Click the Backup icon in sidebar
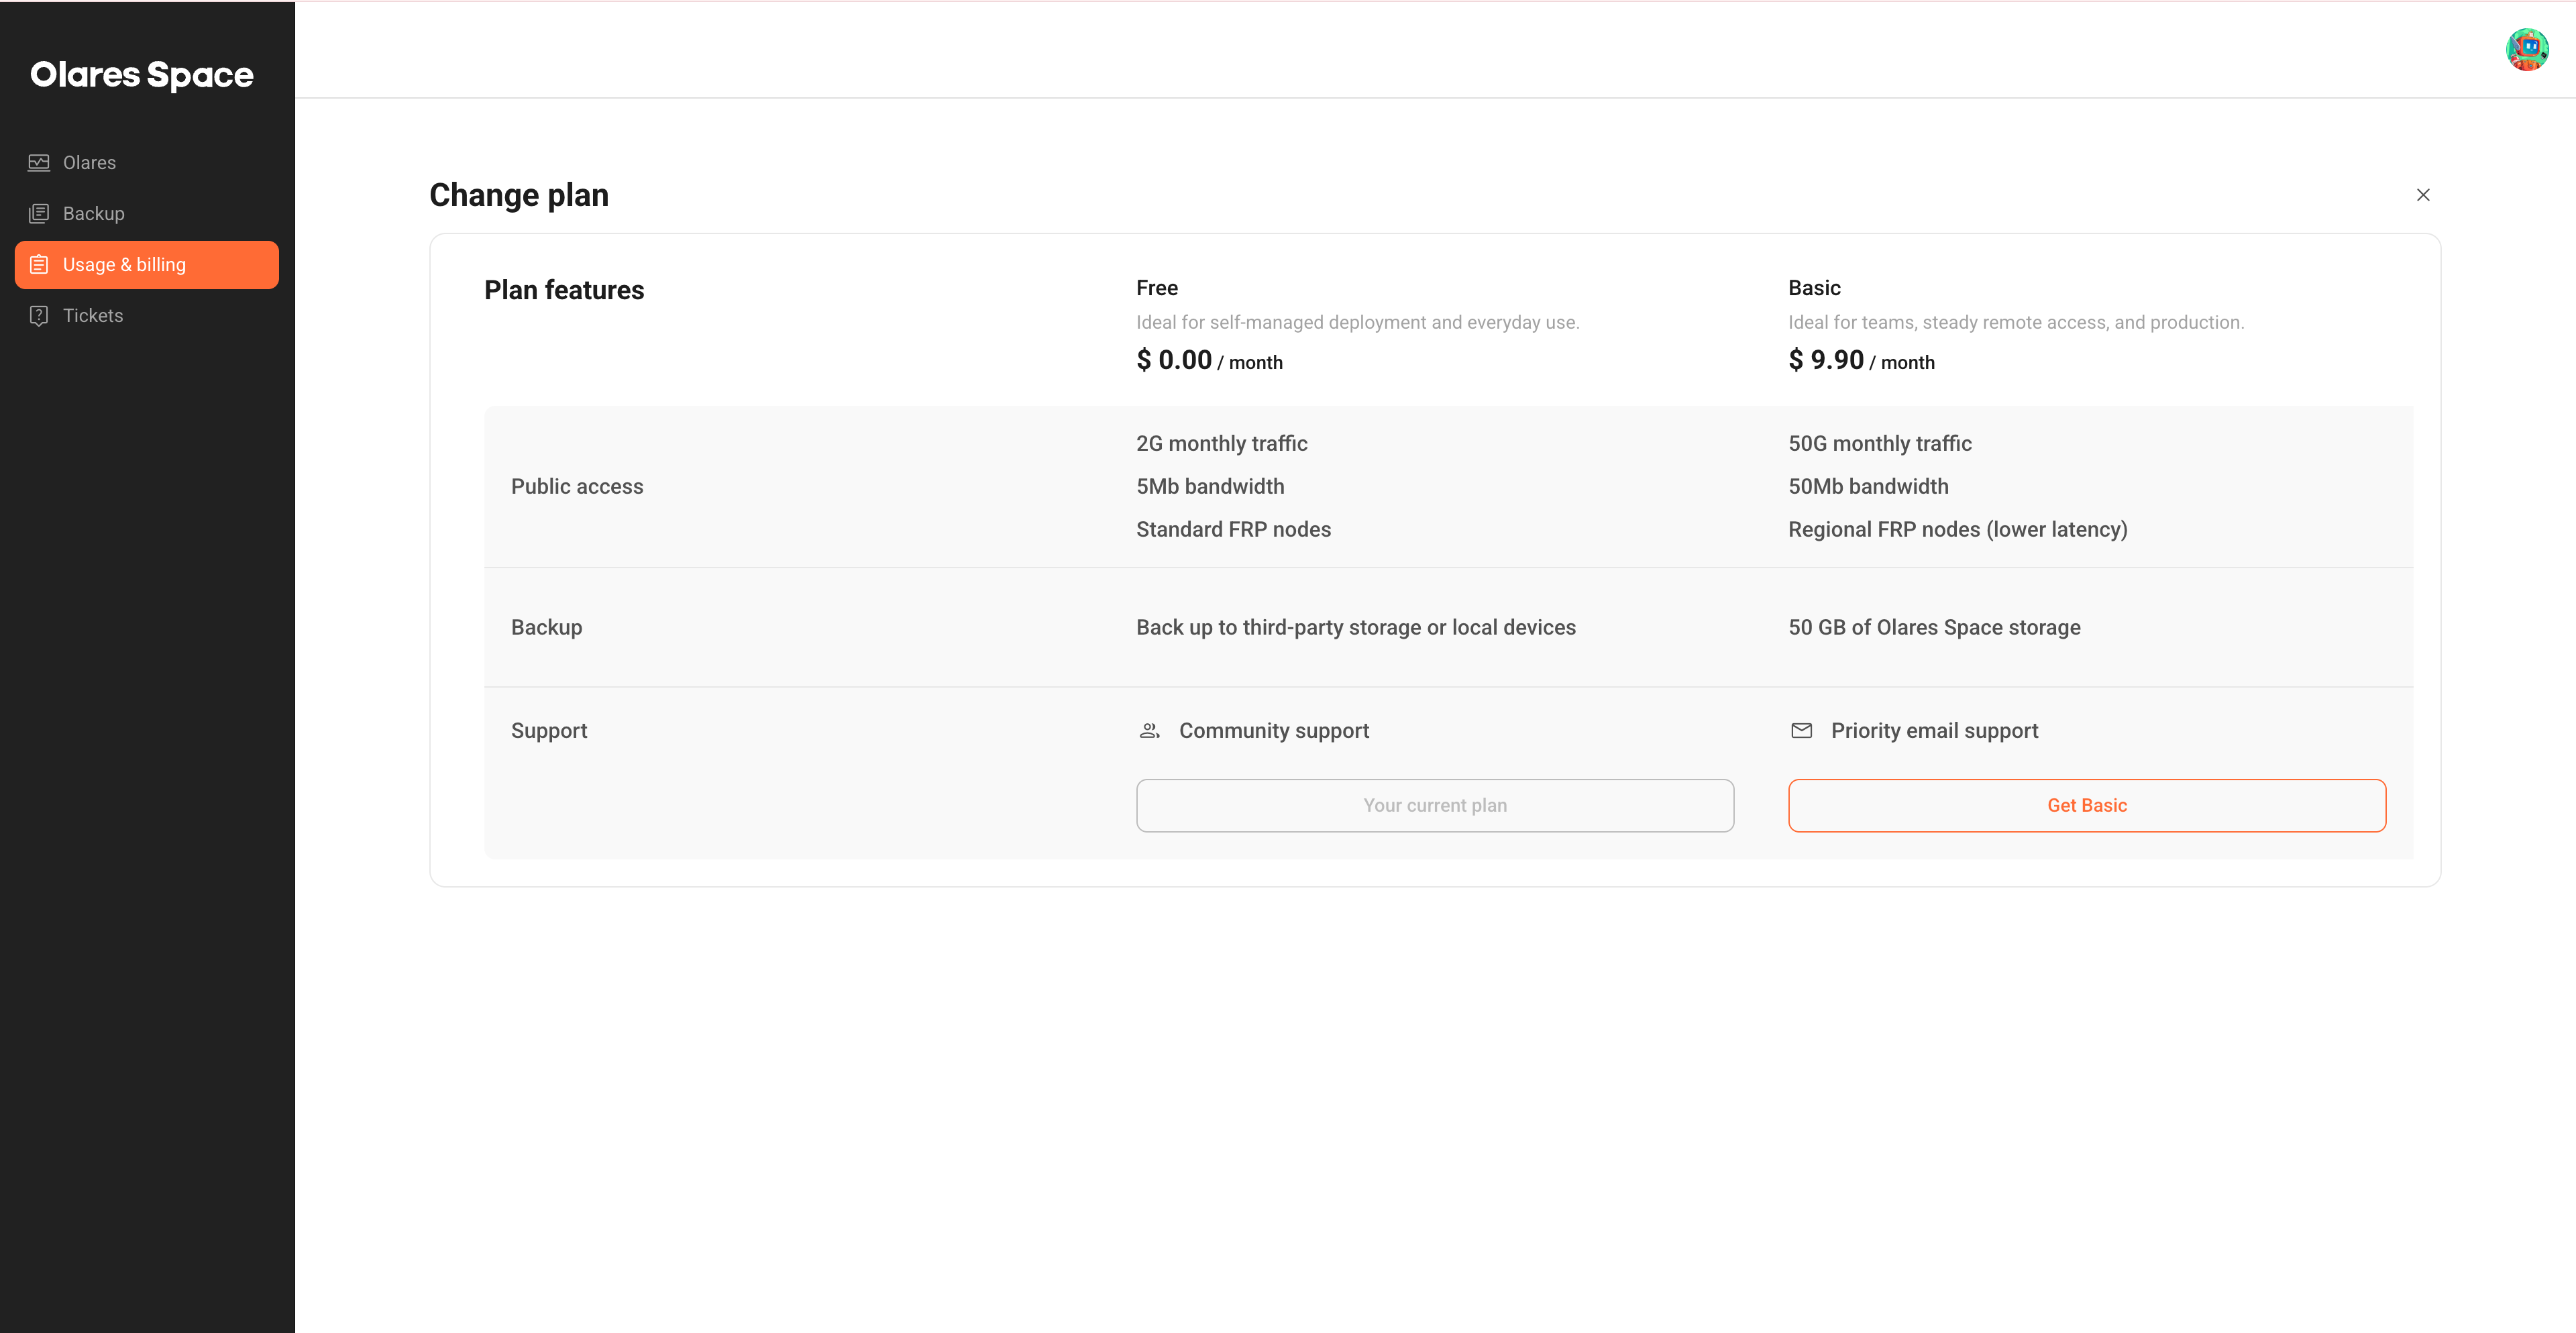This screenshot has width=2576, height=1333. click(39, 214)
